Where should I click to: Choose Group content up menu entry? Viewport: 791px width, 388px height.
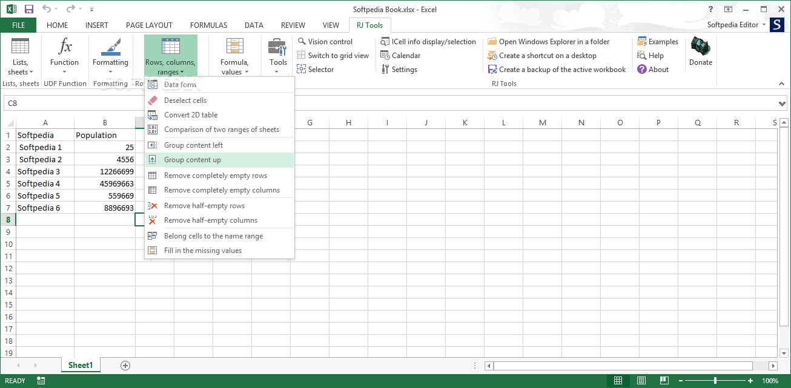tap(219, 160)
